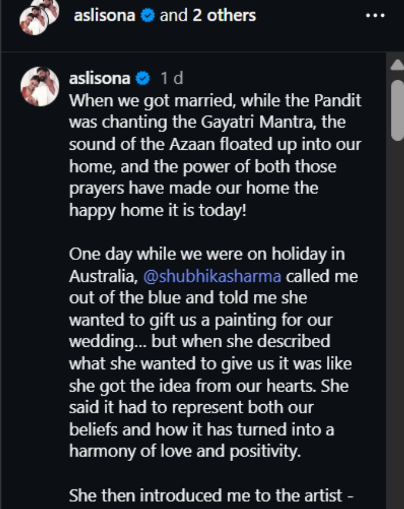Click verified badge next to "1 d" timestamp
The image size is (404, 509).
pos(143,78)
